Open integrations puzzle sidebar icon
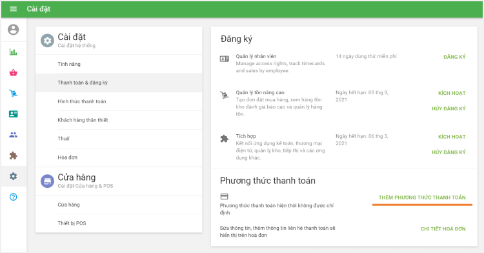The width and height of the screenshot is (484, 253). (14, 156)
